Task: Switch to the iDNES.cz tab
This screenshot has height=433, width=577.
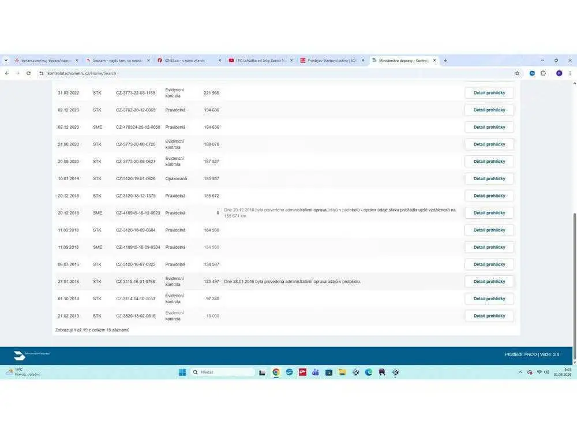Action: click(189, 61)
